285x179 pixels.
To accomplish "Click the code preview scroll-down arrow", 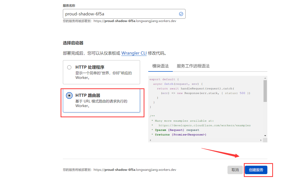I will coord(265,136).
